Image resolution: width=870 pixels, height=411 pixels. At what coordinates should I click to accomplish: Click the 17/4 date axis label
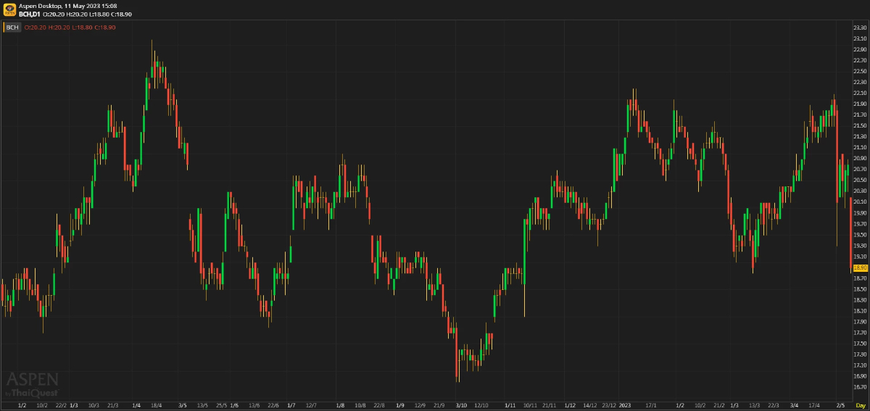click(x=813, y=404)
